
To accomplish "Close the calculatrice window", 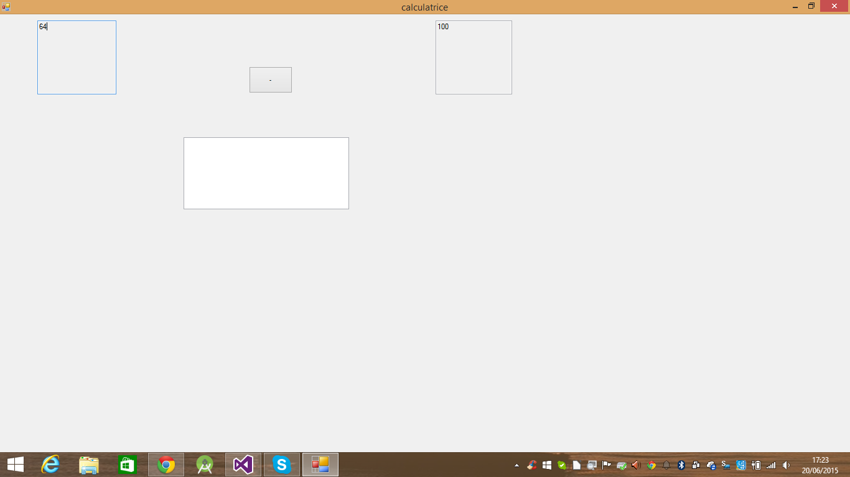I will click(834, 7).
